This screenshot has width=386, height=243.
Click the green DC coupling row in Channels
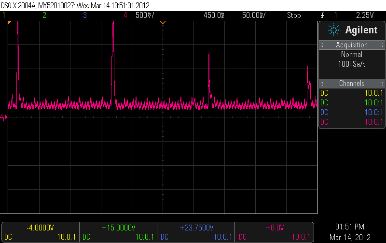click(x=352, y=103)
